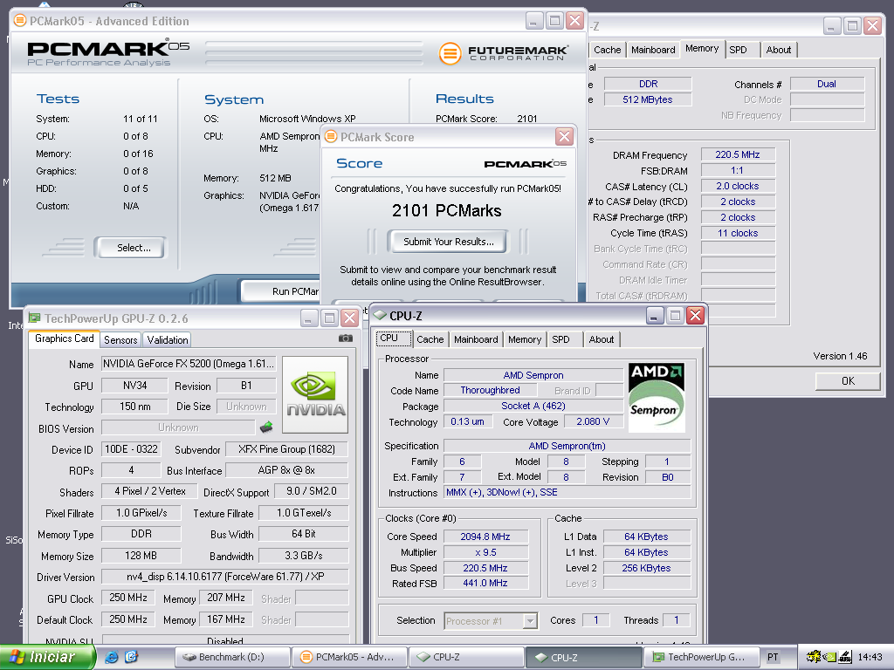Click the 2101 PCMarks score text
The image size is (894, 670).
point(446,211)
